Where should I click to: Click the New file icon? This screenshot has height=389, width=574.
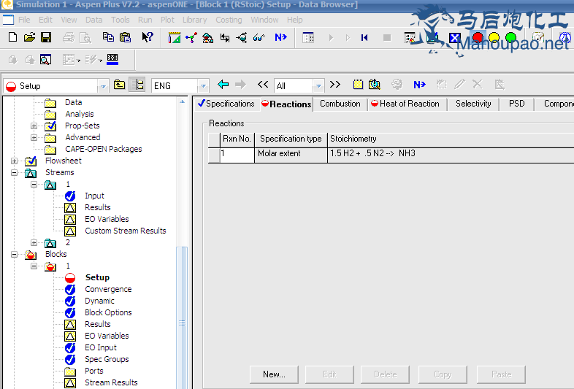13,37
